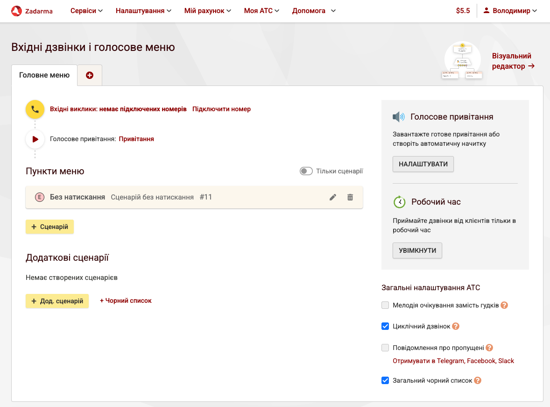The image size is (550, 407).
Task: Enable 'Мелодія очікування замість гудків' checkbox
Action: (385, 305)
